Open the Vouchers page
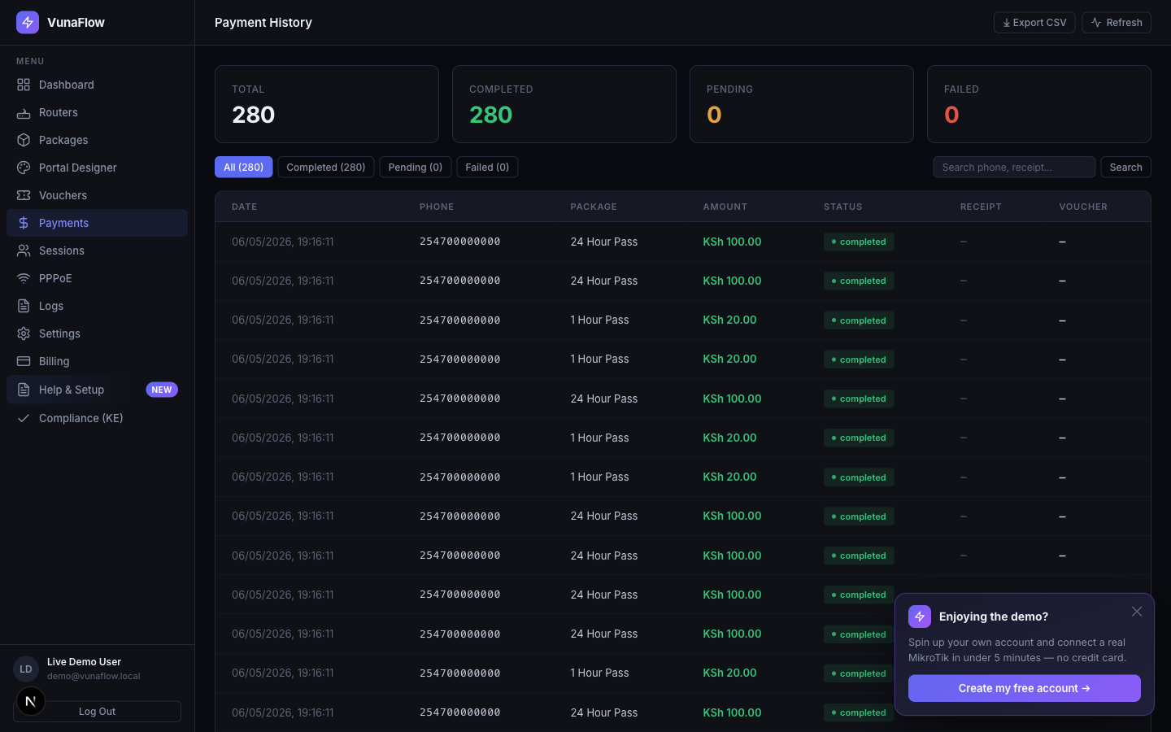The image size is (1171, 732). 97,195
